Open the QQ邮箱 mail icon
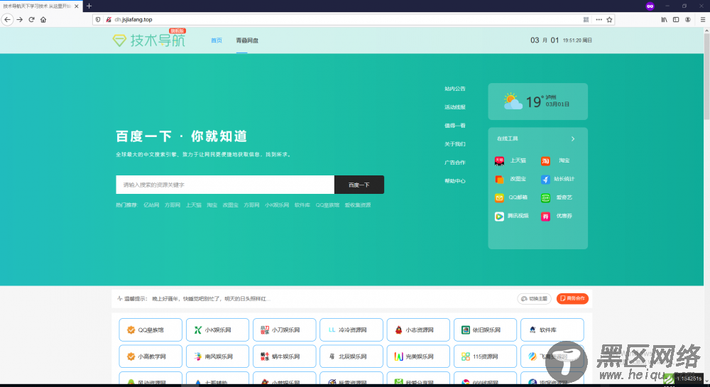Screen dimensions: 710x387 [499, 198]
